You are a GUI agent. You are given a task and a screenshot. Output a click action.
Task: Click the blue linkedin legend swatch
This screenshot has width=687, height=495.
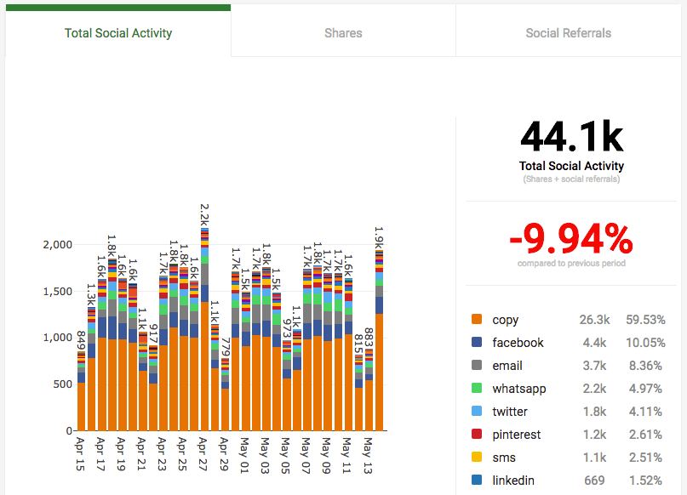coord(477,480)
